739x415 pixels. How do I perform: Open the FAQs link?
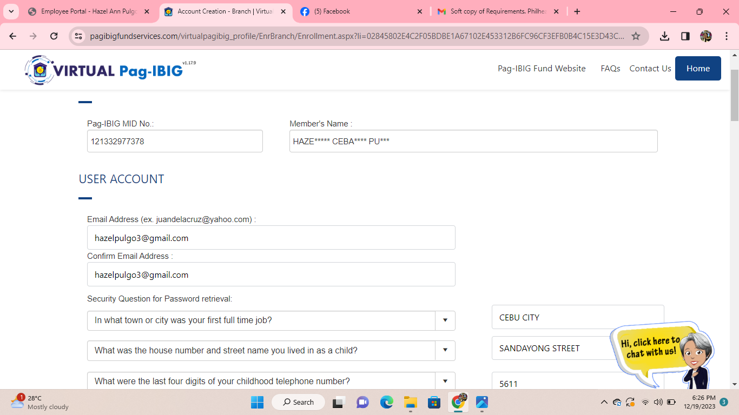click(x=610, y=69)
